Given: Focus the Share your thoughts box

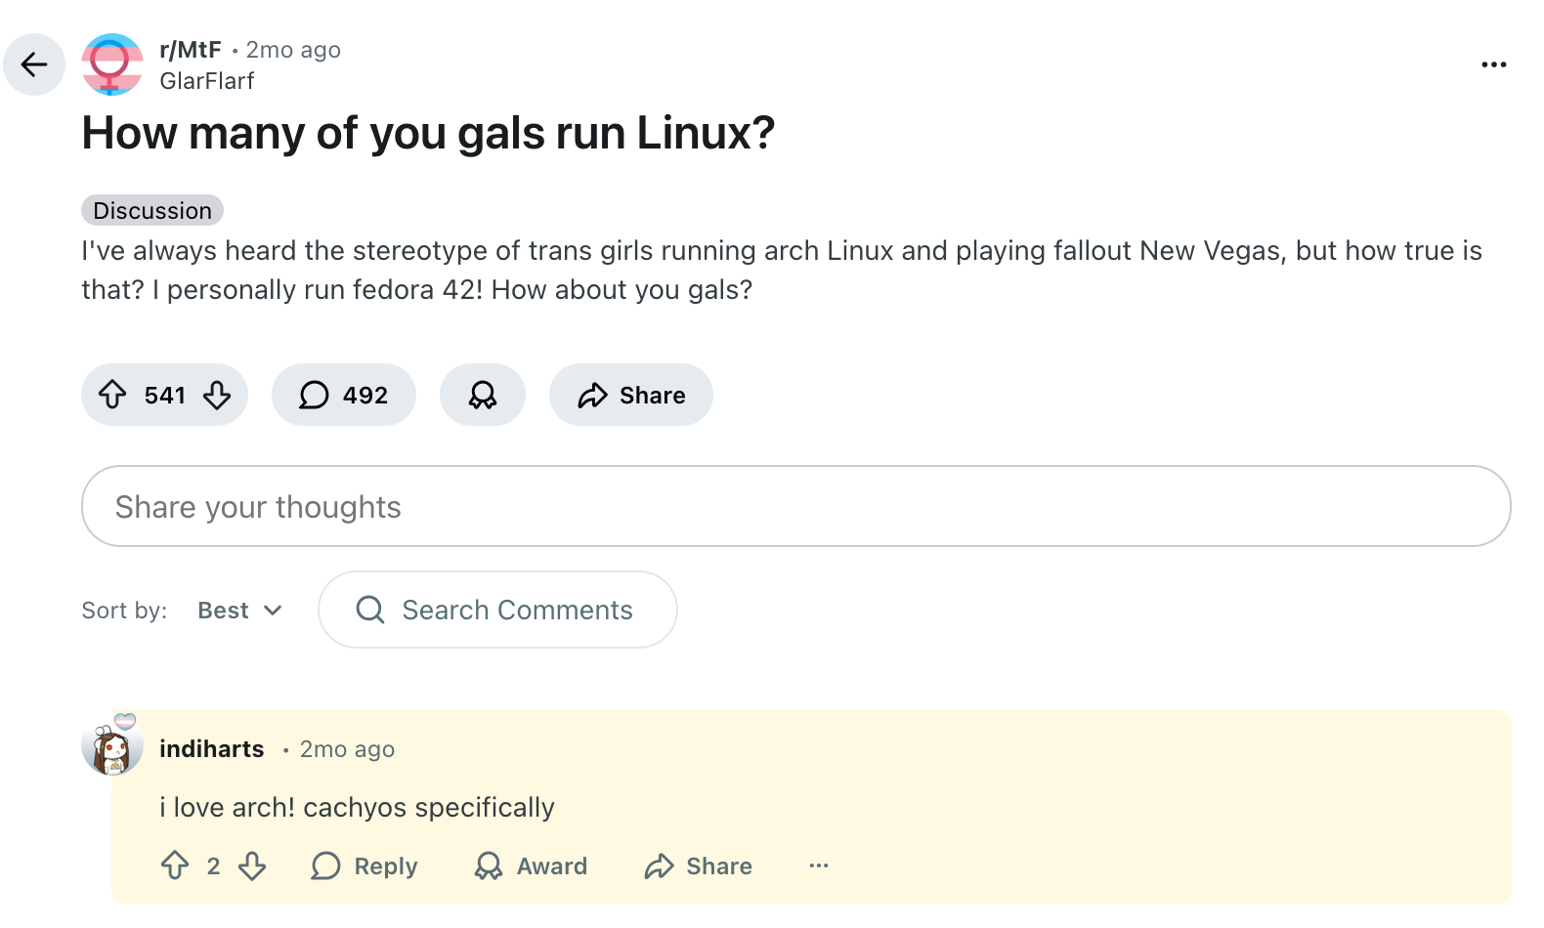Looking at the screenshot, I should coord(795,506).
